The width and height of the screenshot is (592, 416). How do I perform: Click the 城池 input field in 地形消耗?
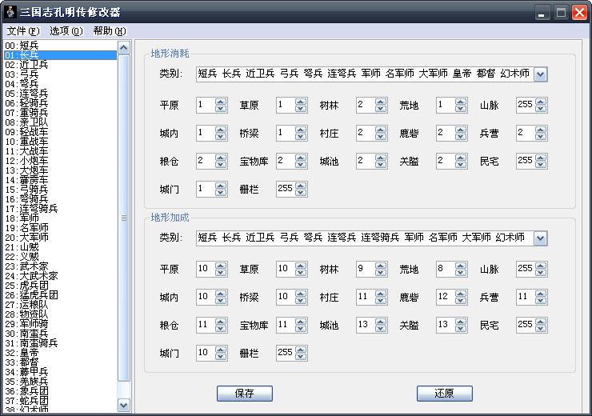pyautogui.click(x=365, y=161)
